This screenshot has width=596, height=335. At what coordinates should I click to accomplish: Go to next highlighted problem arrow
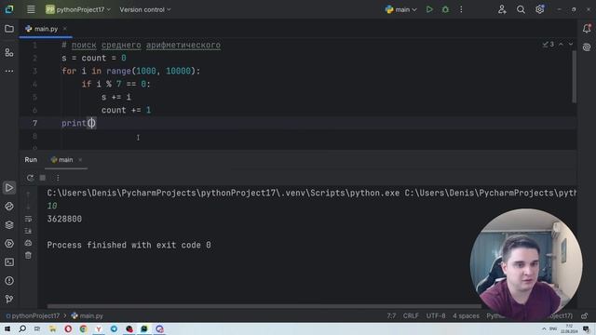[571, 45]
